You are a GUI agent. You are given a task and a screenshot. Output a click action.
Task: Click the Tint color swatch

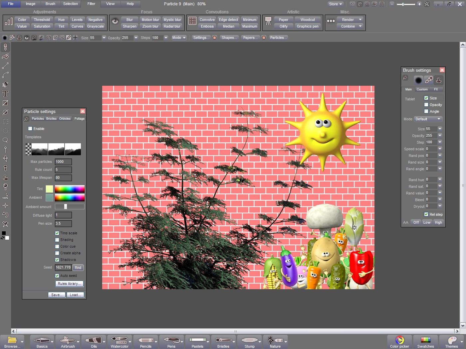pos(49,189)
